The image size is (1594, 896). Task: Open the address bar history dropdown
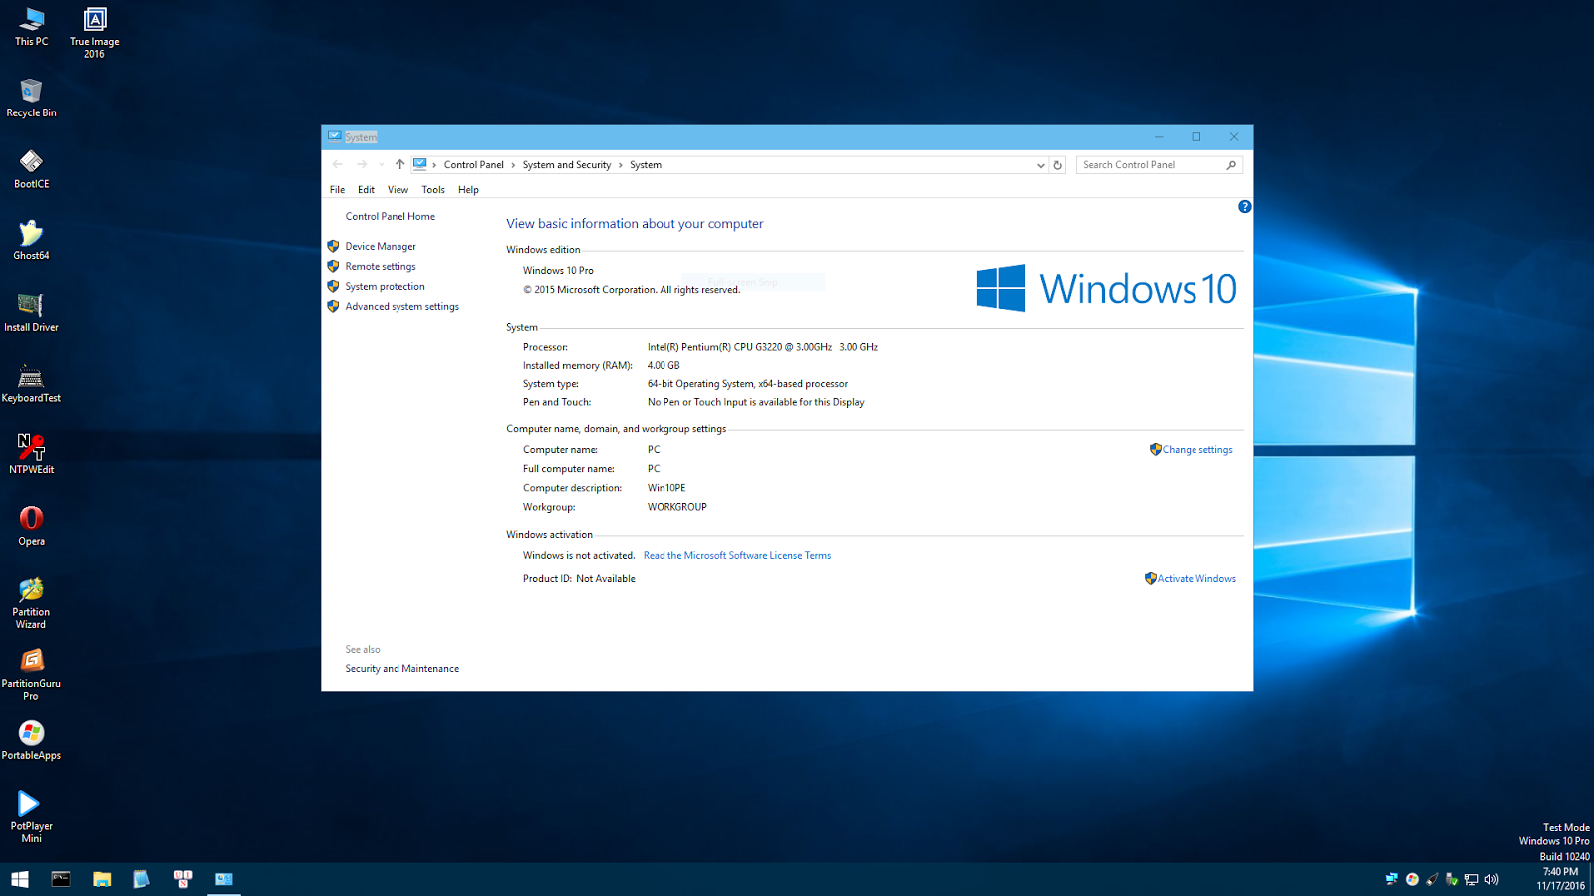coord(1040,164)
